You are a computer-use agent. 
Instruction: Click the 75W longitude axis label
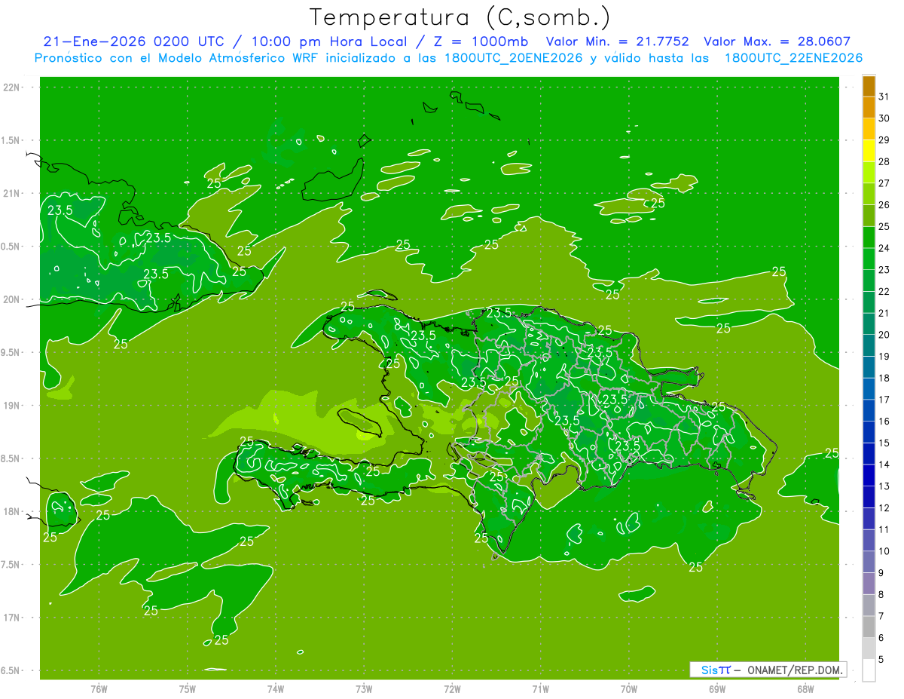tap(188, 688)
